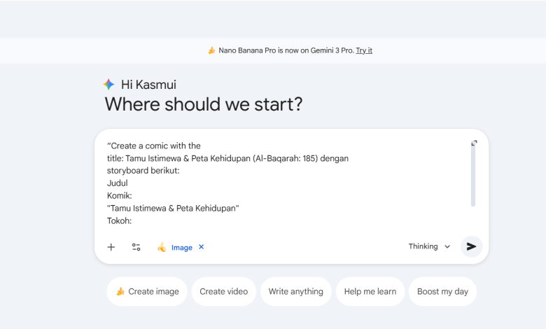
Task: Click the chevron arrow next to Thinking
Action: [447, 247]
